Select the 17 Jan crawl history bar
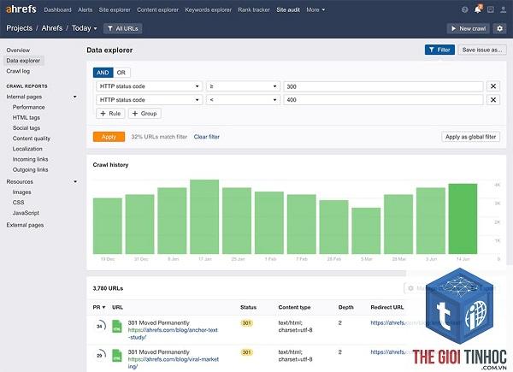Screen dimensions: 513x372 click(204, 216)
